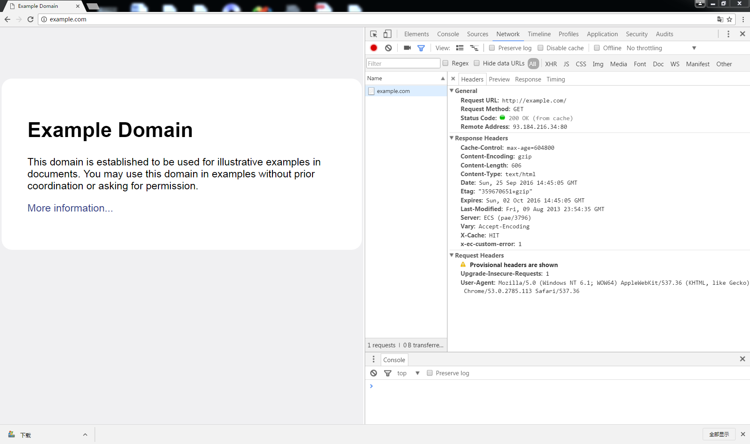Open the request Timing tab
The height and width of the screenshot is (444, 750).
pos(556,79)
